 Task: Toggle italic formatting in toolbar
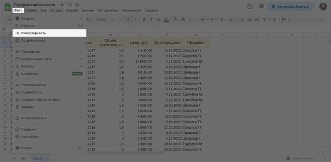(x=151, y=19)
